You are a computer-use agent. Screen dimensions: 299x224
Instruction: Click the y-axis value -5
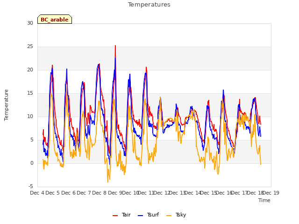[x=31, y=186]
